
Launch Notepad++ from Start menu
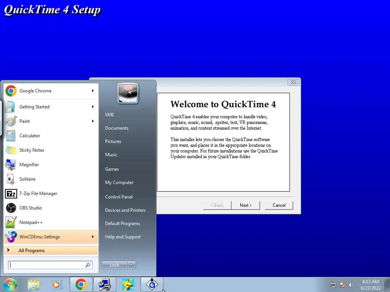(x=51, y=222)
